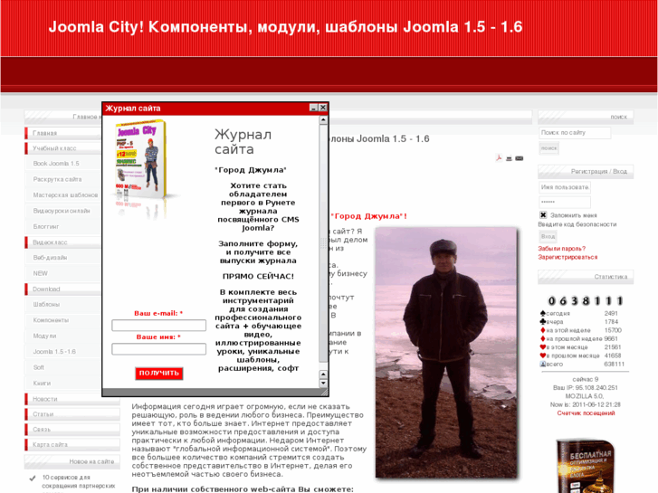Open the PDF export icon

(499, 158)
